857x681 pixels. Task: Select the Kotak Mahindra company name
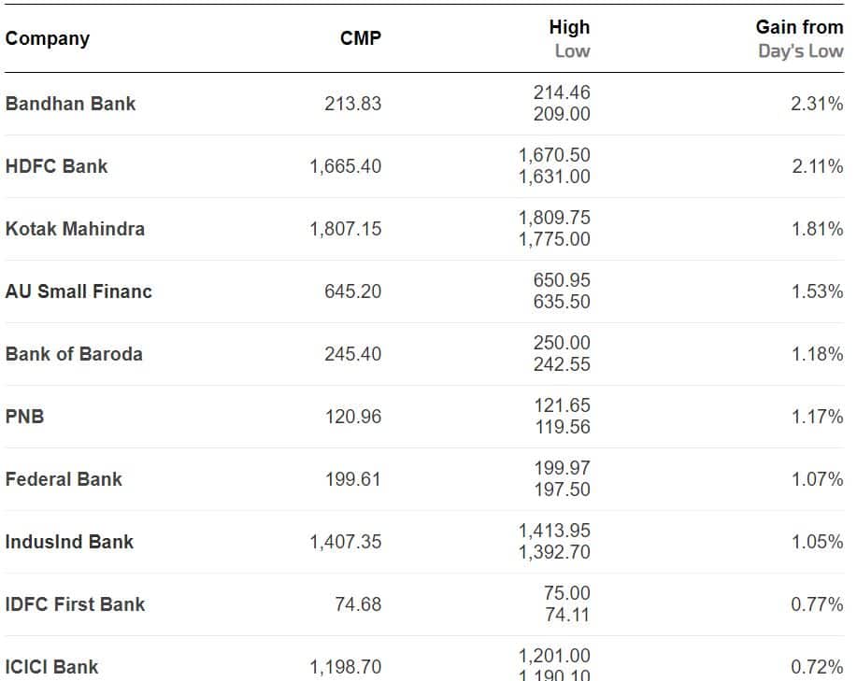tap(75, 229)
